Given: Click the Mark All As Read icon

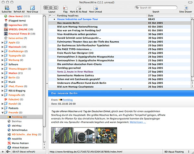Looking at the screenshot, I should click(x=79, y=8).
